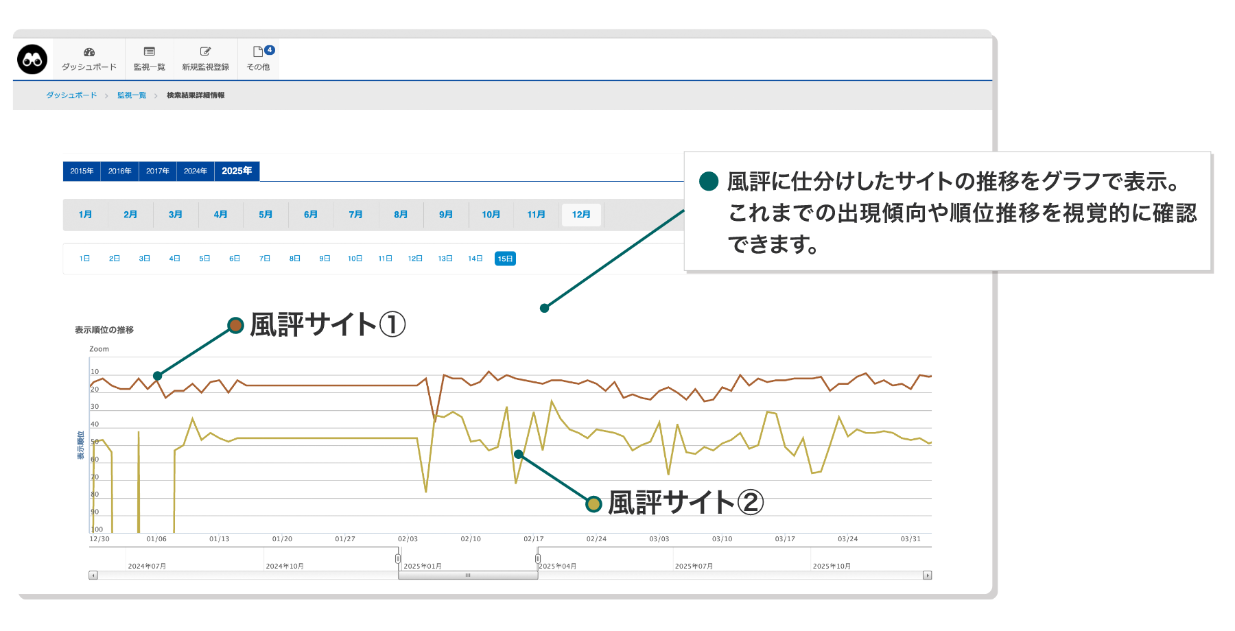Viewport: 1235px width, 631px height.
Task: Go to ダッシュボード breadcrumb link
Action: click(x=71, y=95)
